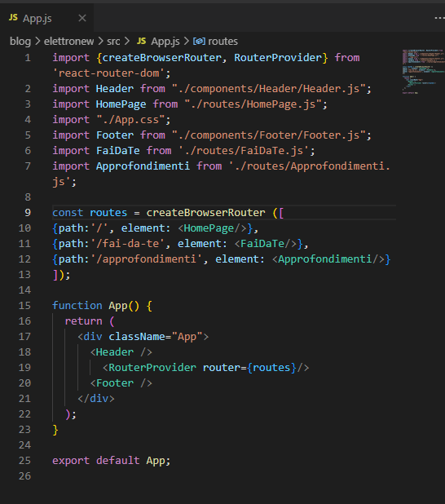445x504 pixels.
Task: Click 'export default App;' statement
Action: [112, 461]
